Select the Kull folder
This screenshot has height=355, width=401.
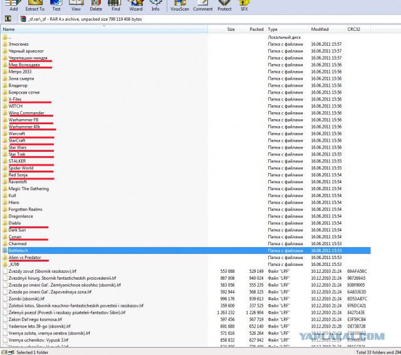pos(186,196)
